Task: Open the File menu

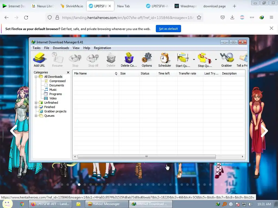Action: pyautogui.click(x=47, y=48)
